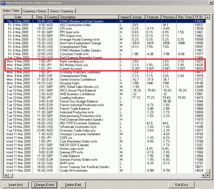The height and width of the screenshot is (189, 214).
Task: Select the NAB Business Confidence row
Action: (x=105, y=94)
